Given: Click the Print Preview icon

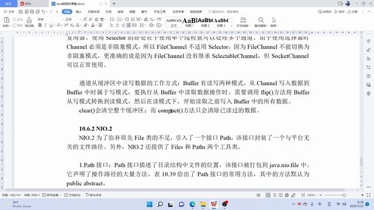Looking at the screenshot, I should [37, 12].
